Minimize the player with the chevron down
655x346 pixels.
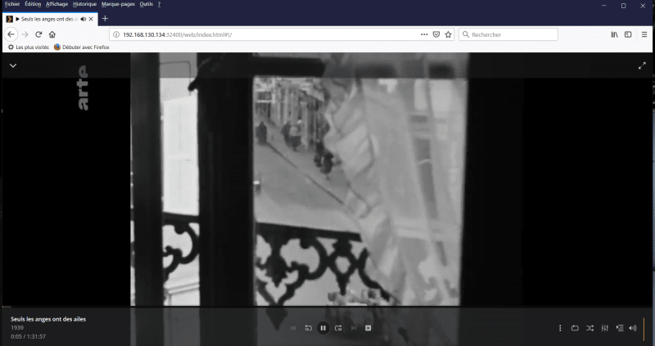point(13,65)
